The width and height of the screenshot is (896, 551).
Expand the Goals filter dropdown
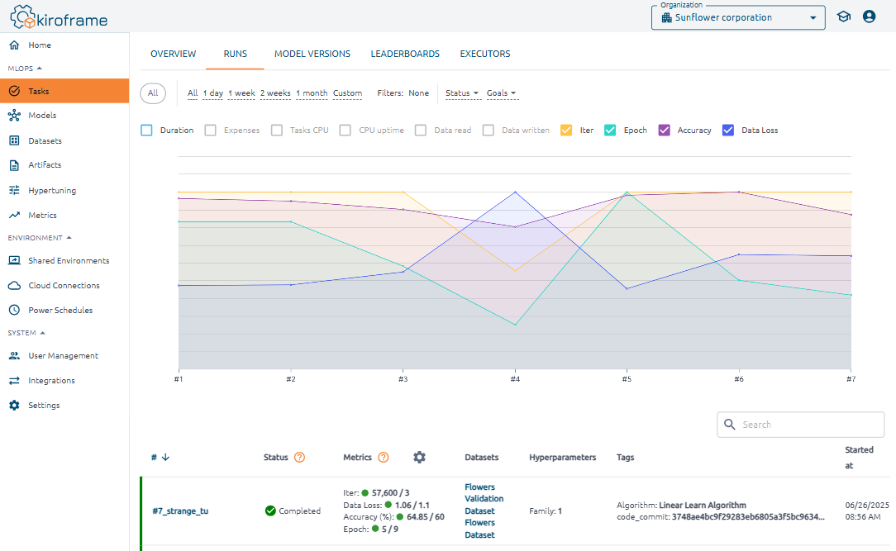(x=501, y=93)
